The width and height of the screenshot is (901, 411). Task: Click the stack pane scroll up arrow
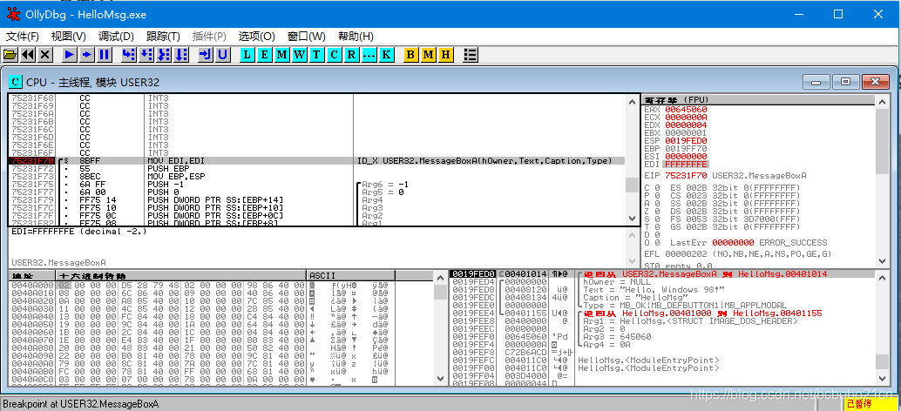(x=882, y=276)
